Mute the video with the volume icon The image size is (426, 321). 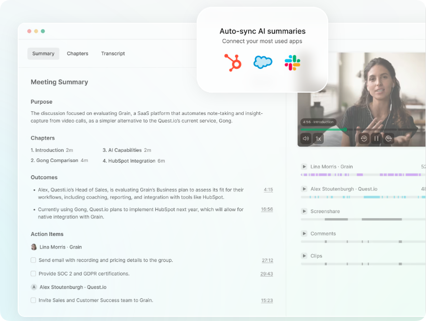click(305, 139)
